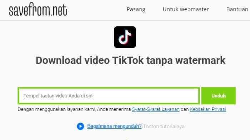Click the word Download in the heading
Viewport: 250px width, 140px height.
(59, 61)
